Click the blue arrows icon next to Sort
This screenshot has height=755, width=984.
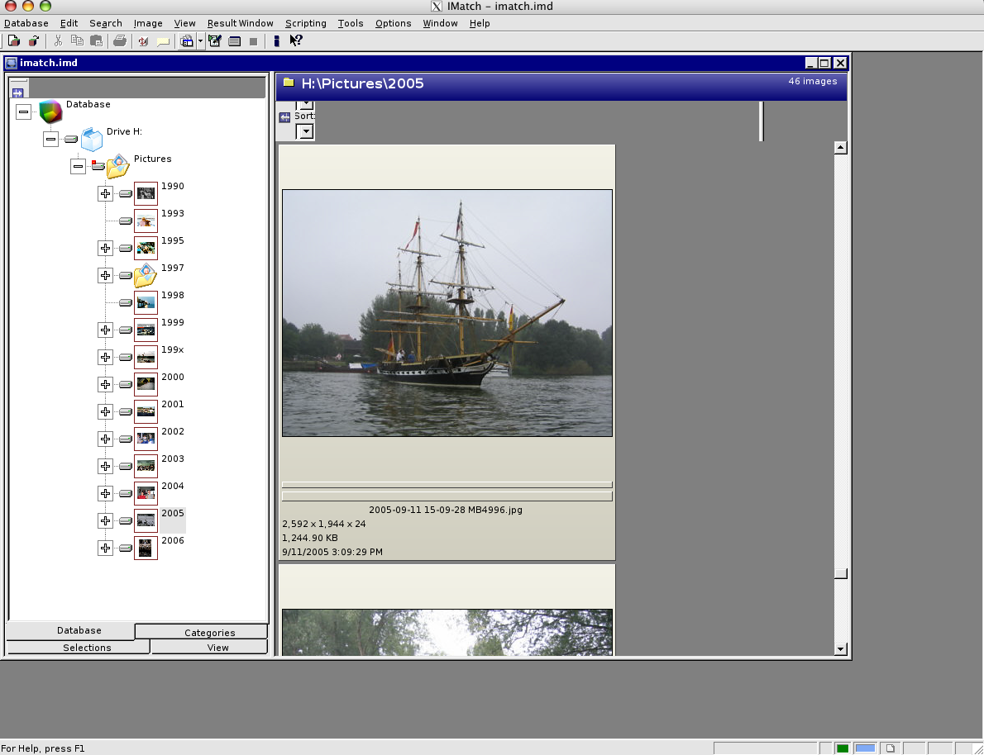tap(285, 117)
